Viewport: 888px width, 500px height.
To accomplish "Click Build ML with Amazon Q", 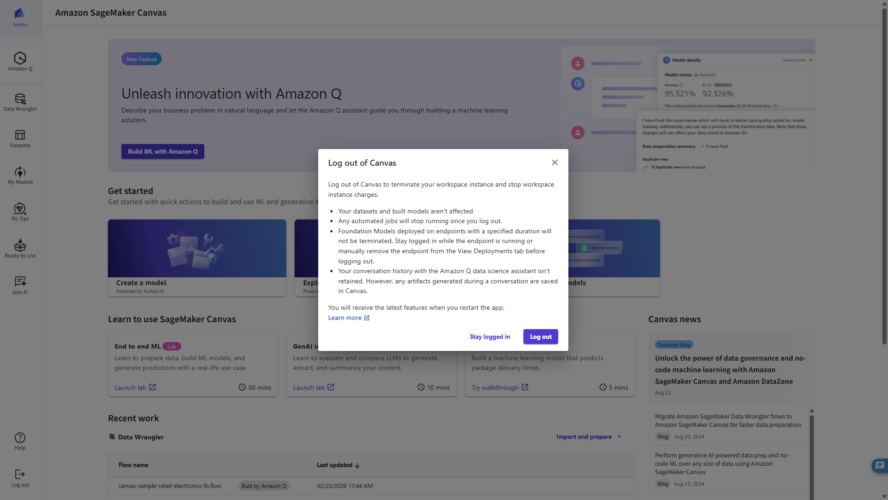I will coord(162,151).
